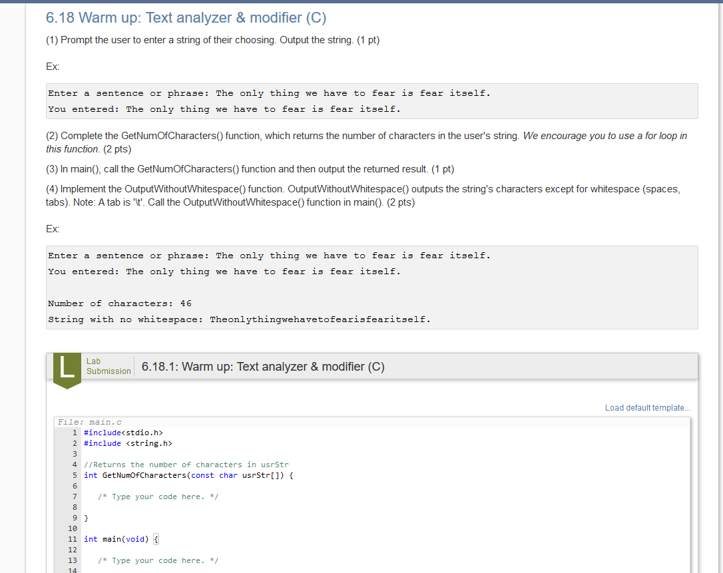Click the 'Type your code here' comment on line 7
Image resolution: width=723 pixels, height=573 pixels.
[x=158, y=496]
